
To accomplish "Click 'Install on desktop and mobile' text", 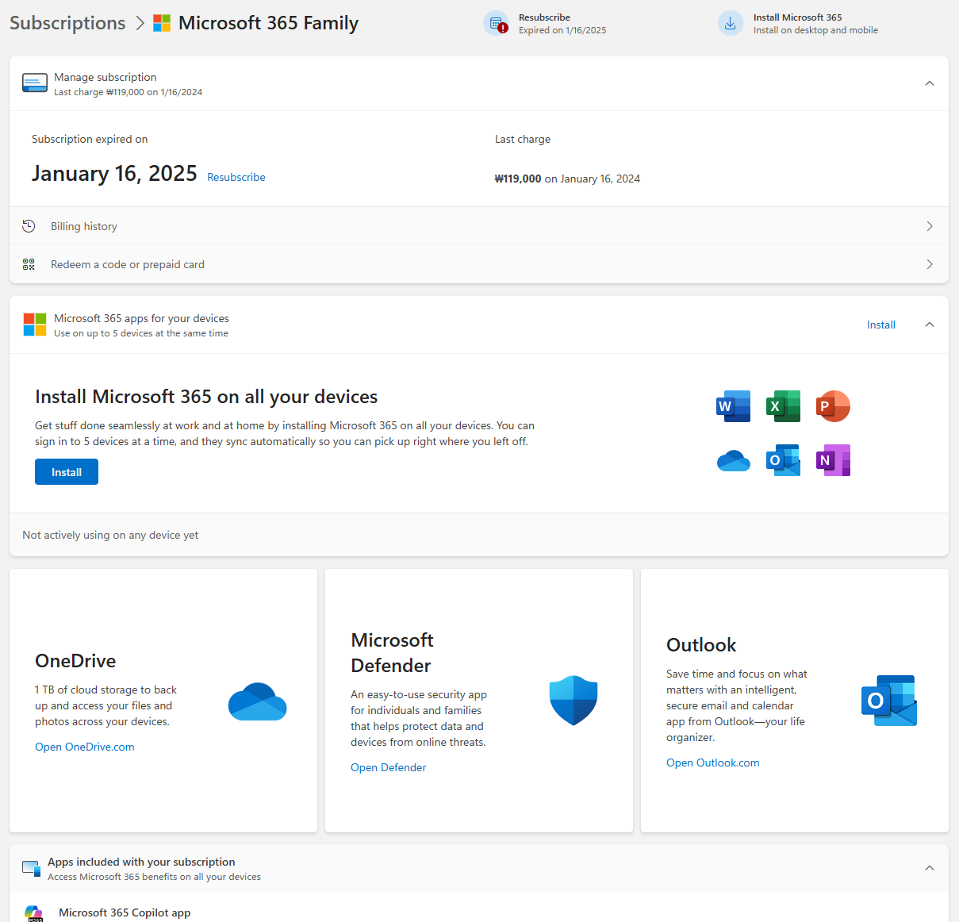I will tap(815, 30).
